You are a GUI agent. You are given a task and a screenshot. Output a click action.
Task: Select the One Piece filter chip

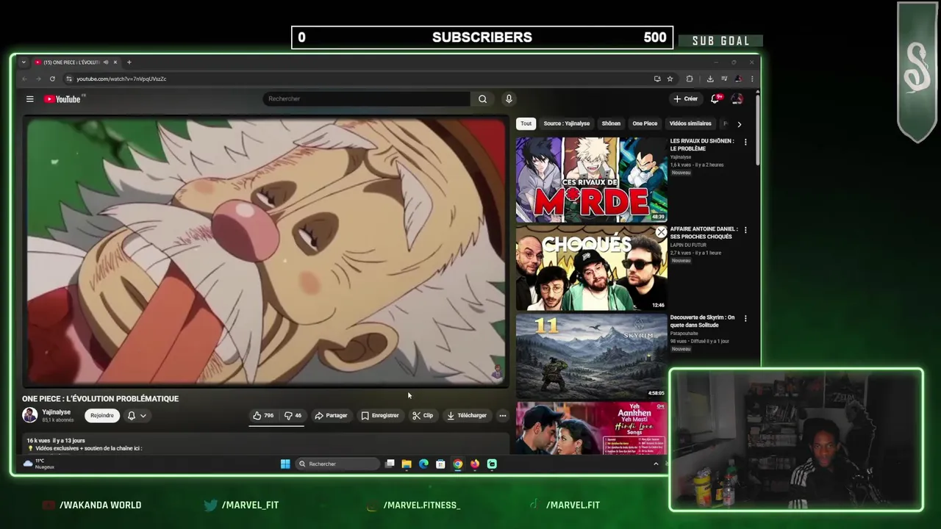pyautogui.click(x=645, y=123)
